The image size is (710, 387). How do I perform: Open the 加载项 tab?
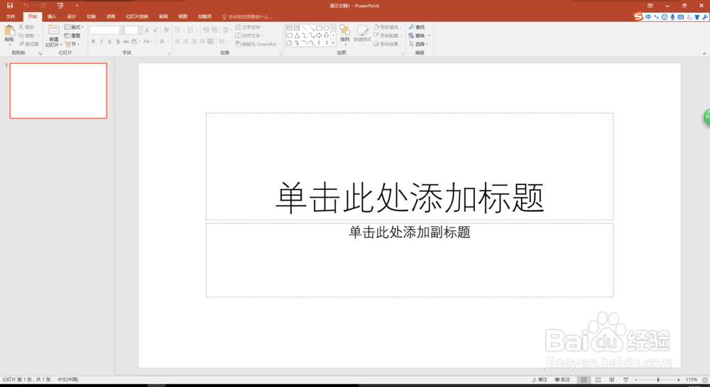pos(204,17)
